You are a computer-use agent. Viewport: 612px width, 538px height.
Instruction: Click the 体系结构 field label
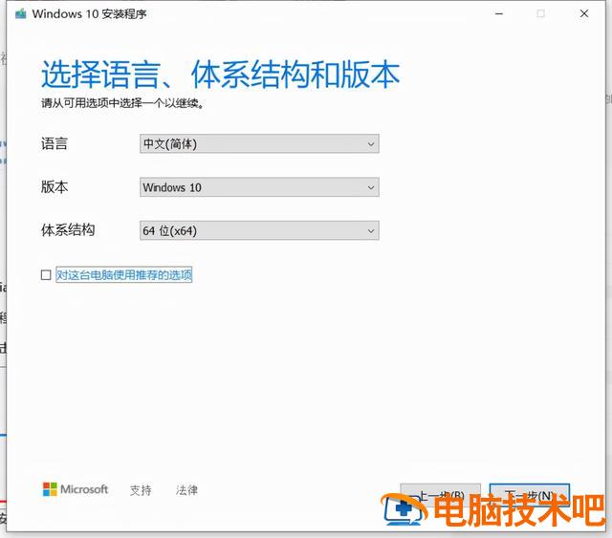tap(68, 229)
